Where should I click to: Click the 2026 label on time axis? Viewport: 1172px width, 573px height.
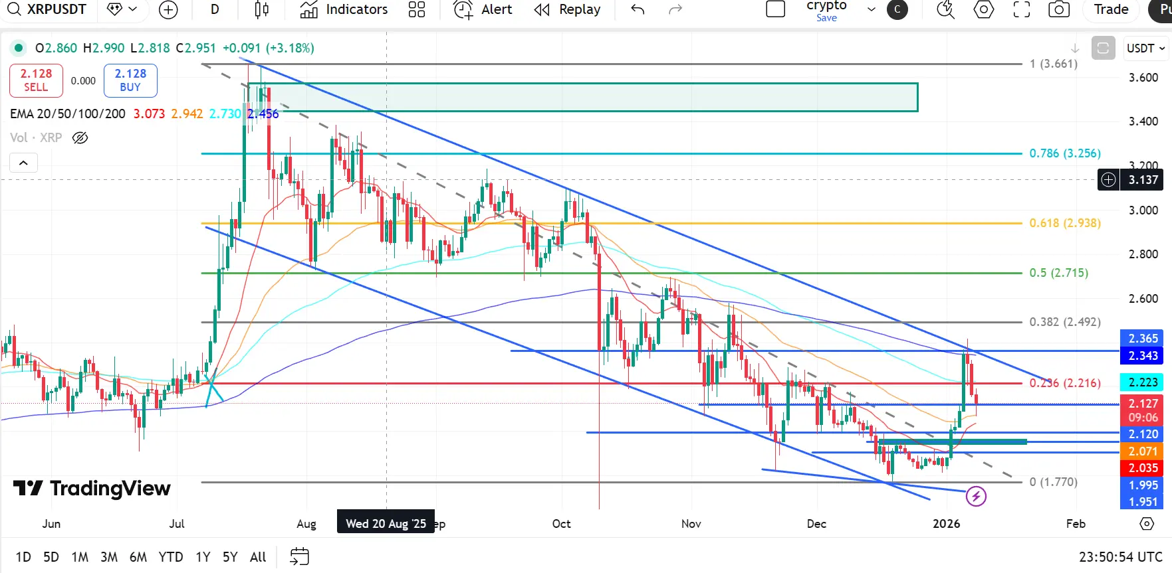click(947, 524)
